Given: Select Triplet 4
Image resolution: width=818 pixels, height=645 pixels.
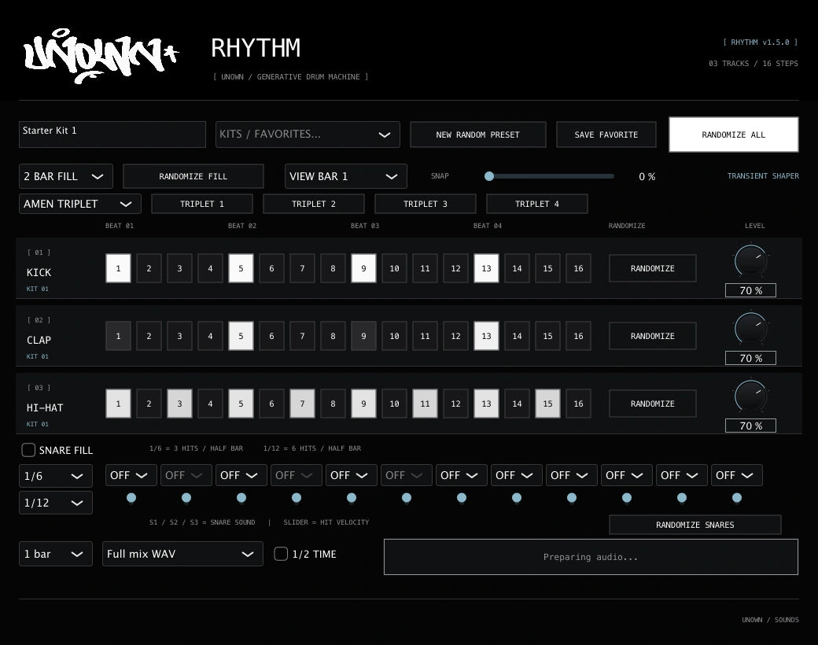Looking at the screenshot, I should pyautogui.click(x=536, y=204).
